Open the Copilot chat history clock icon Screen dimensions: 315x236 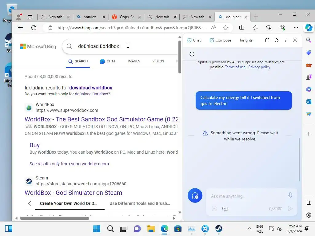click(192, 54)
